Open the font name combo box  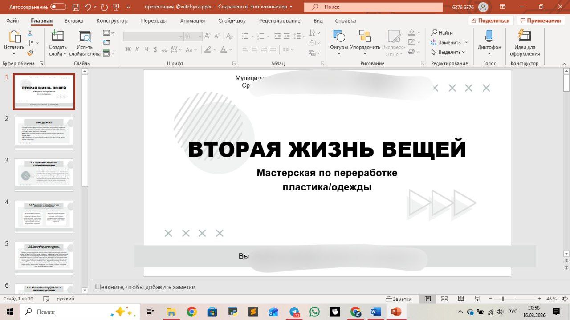(153, 36)
